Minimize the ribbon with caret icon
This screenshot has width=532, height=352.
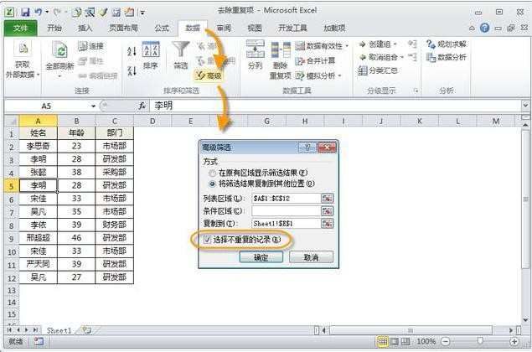click(472, 28)
